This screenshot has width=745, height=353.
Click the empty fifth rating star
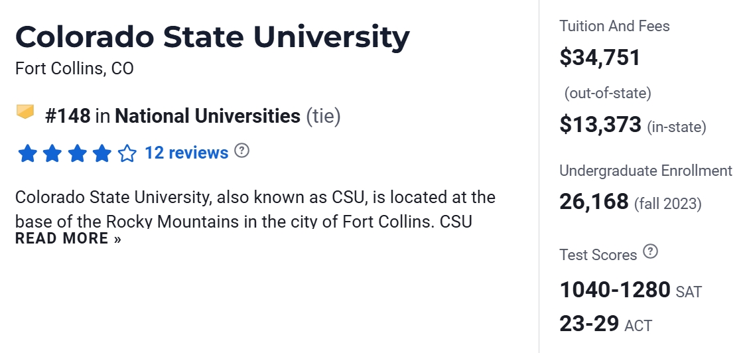coord(127,154)
